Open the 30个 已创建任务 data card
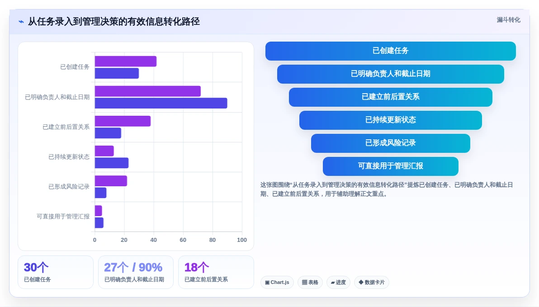Viewport: 539px width, 307px height. [56, 272]
